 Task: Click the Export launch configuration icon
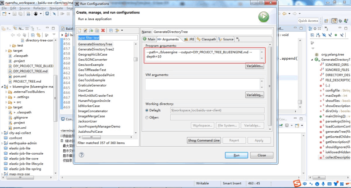point(91,30)
